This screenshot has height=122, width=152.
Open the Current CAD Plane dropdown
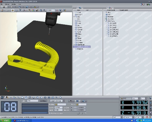point(63,101)
